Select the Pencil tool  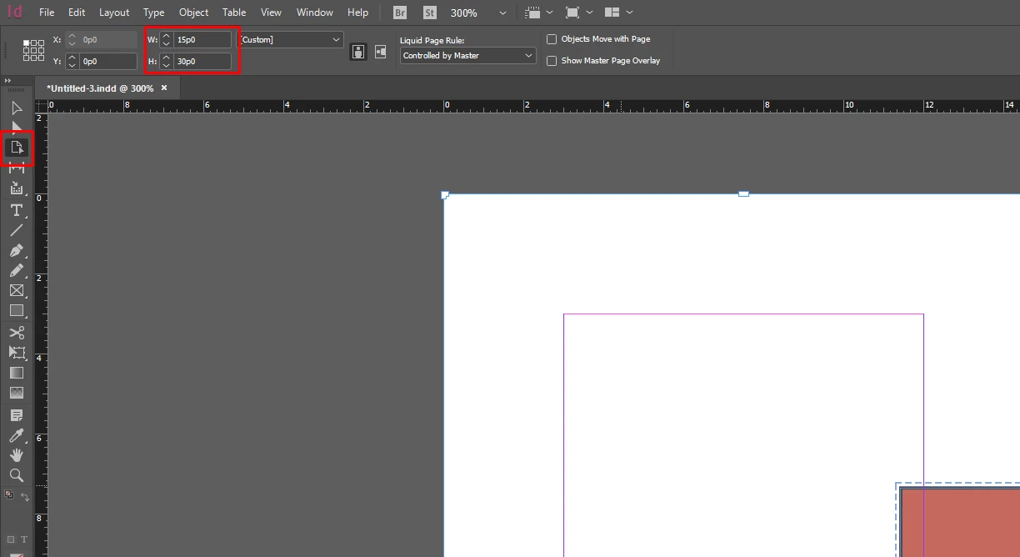[x=17, y=270]
